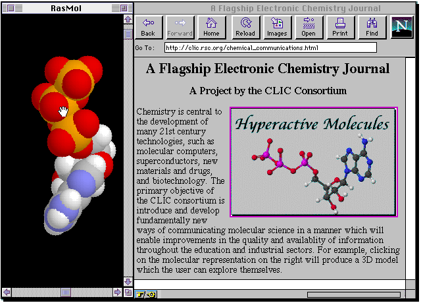The height and width of the screenshot is (303, 421).
Task: Click the RasMol vertical scrollbar up arrow
Action: [x=128, y=20]
